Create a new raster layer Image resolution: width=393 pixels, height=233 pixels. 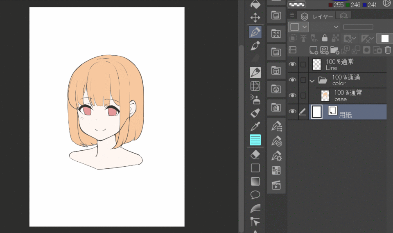point(314,50)
